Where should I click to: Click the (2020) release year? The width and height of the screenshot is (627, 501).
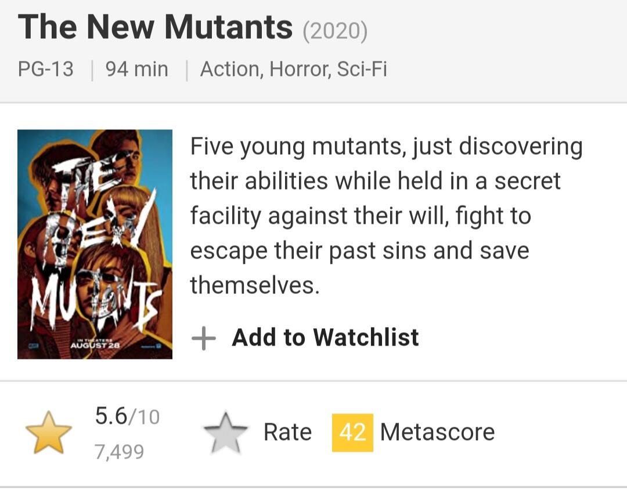335,31
